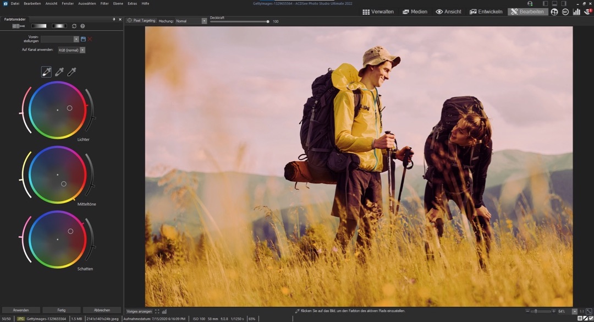This screenshot has height=322, width=594.
Task: Select the edit brush icon in panel toolbar
Action: 19,26
